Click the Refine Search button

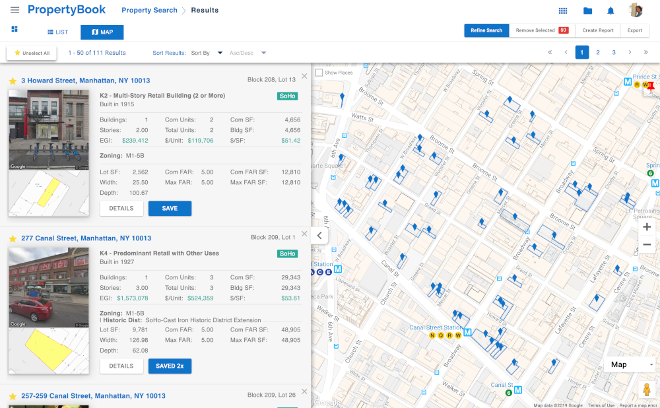(x=486, y=30)
